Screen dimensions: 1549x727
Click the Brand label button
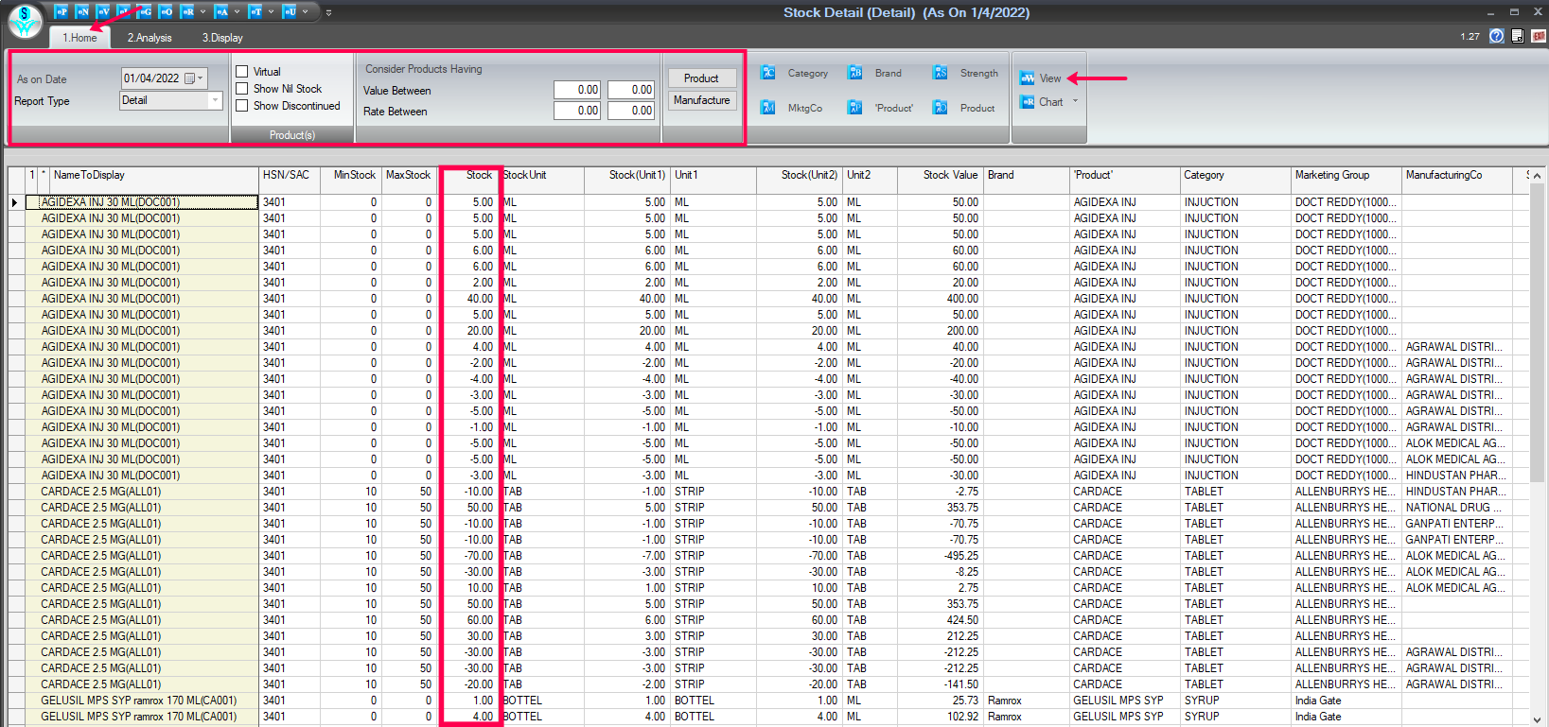pos(888,73)
